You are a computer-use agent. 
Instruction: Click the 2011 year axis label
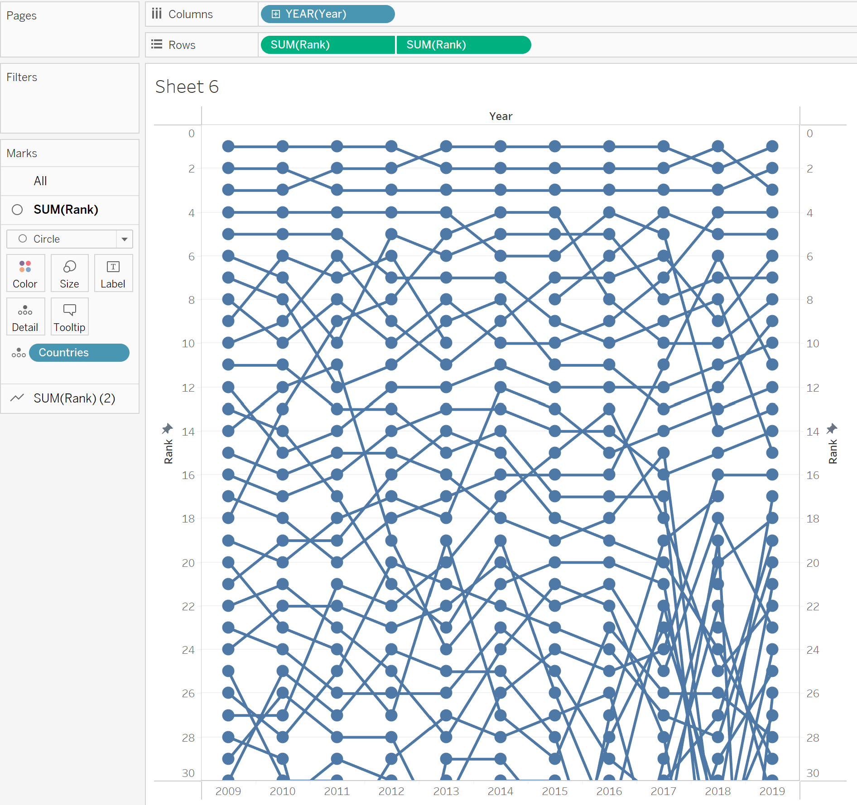[x=337, y=791]
